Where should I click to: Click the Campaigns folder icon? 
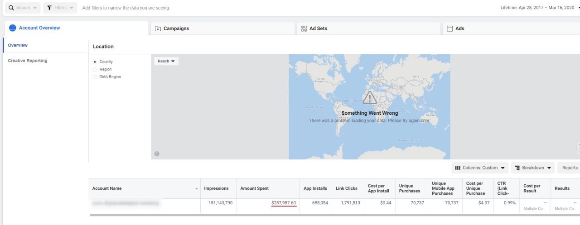pyautogui.click(x=158, y=28)
